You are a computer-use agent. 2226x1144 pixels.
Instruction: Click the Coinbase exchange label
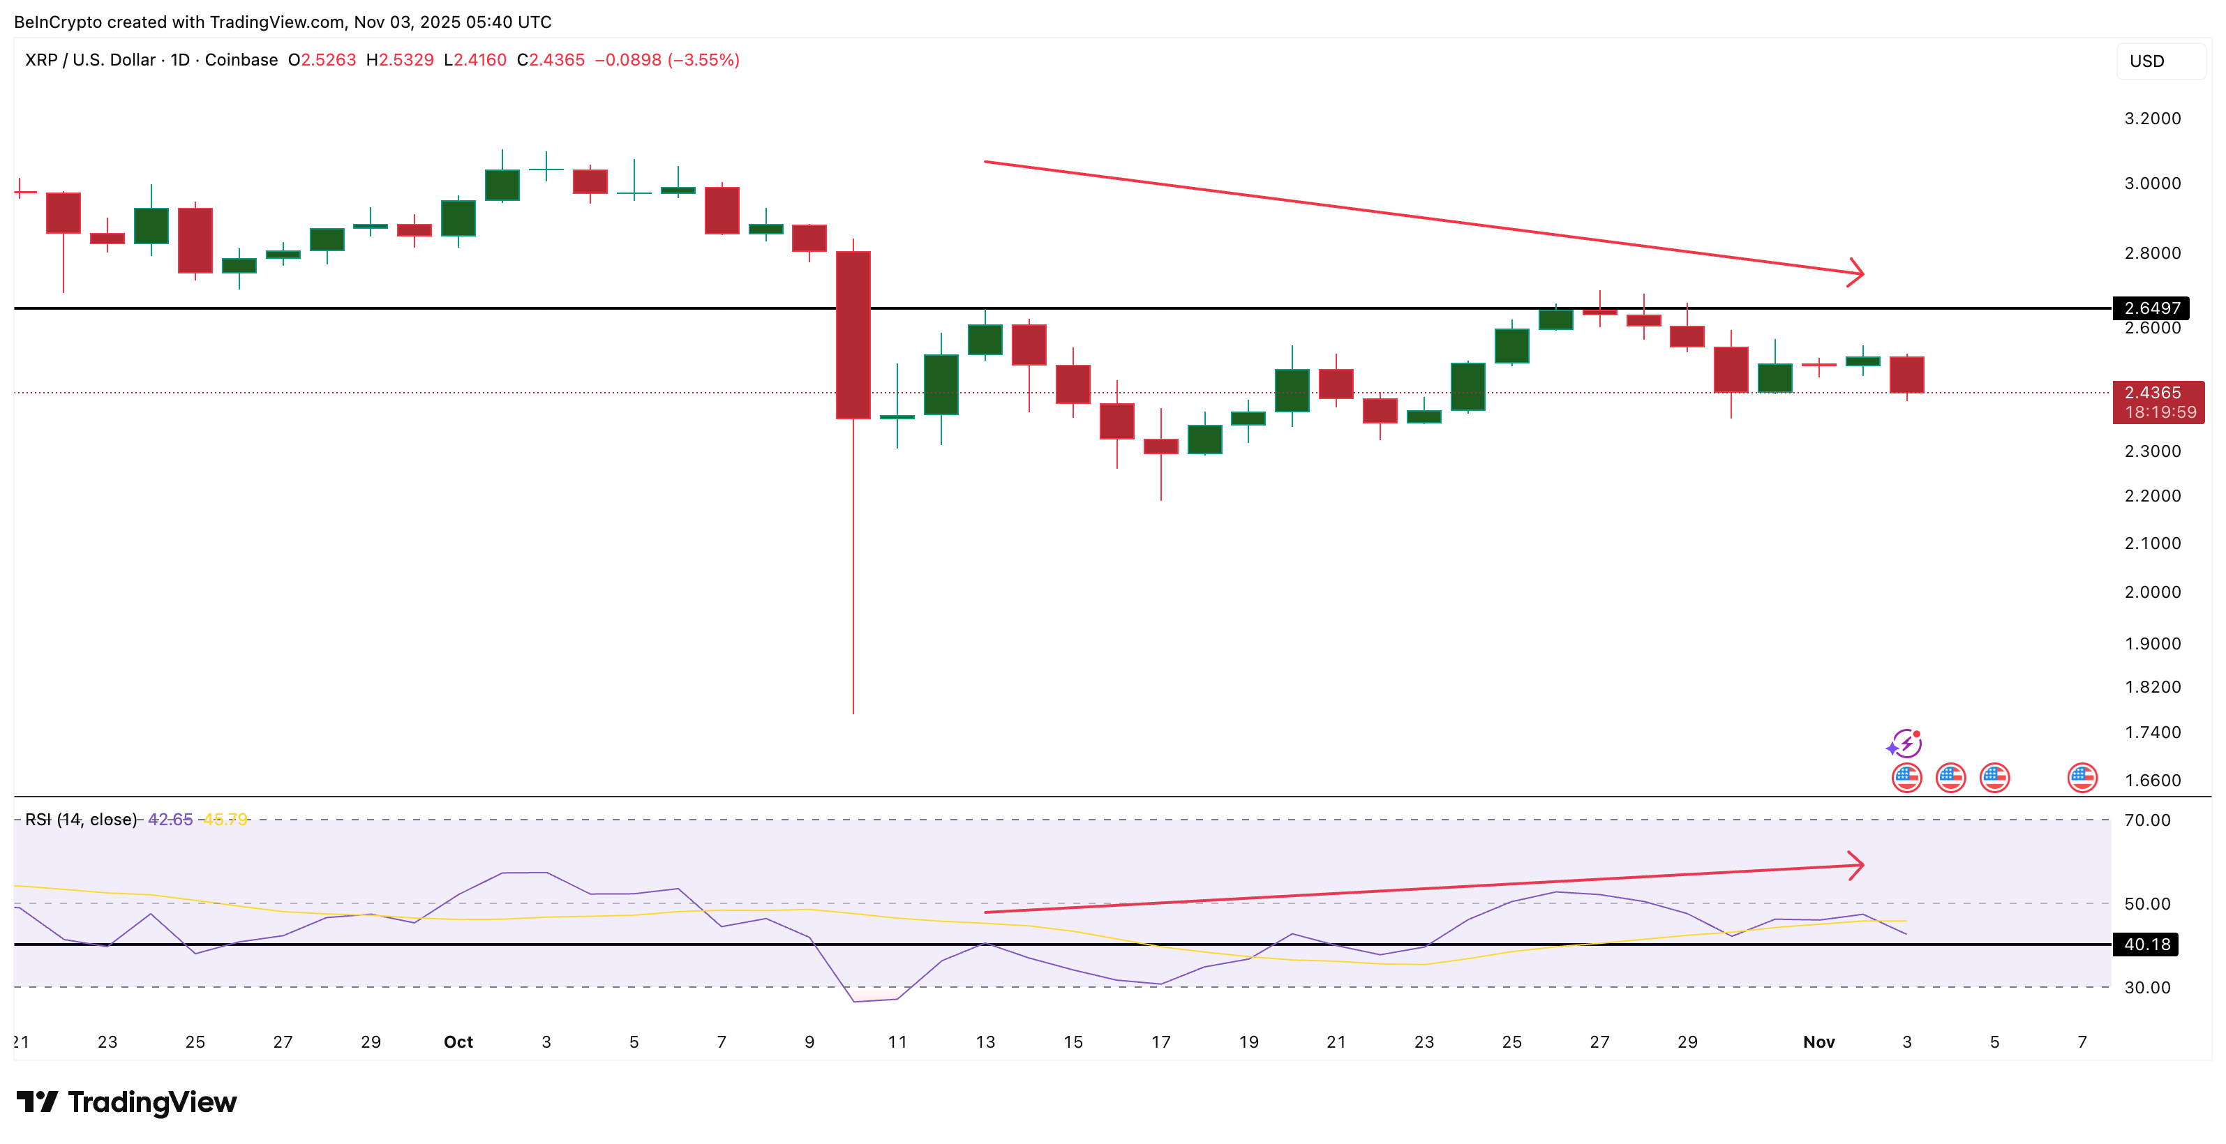click(x=244, y=61)
